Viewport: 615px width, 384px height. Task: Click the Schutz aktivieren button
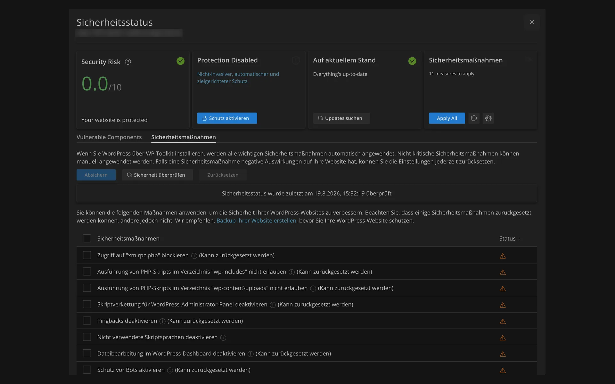coord(227,118)
